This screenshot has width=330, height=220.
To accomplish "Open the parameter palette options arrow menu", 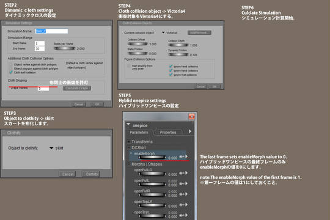I will 190,131.
